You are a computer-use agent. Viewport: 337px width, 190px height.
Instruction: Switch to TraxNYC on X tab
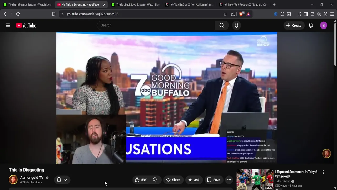coord(189,4)
